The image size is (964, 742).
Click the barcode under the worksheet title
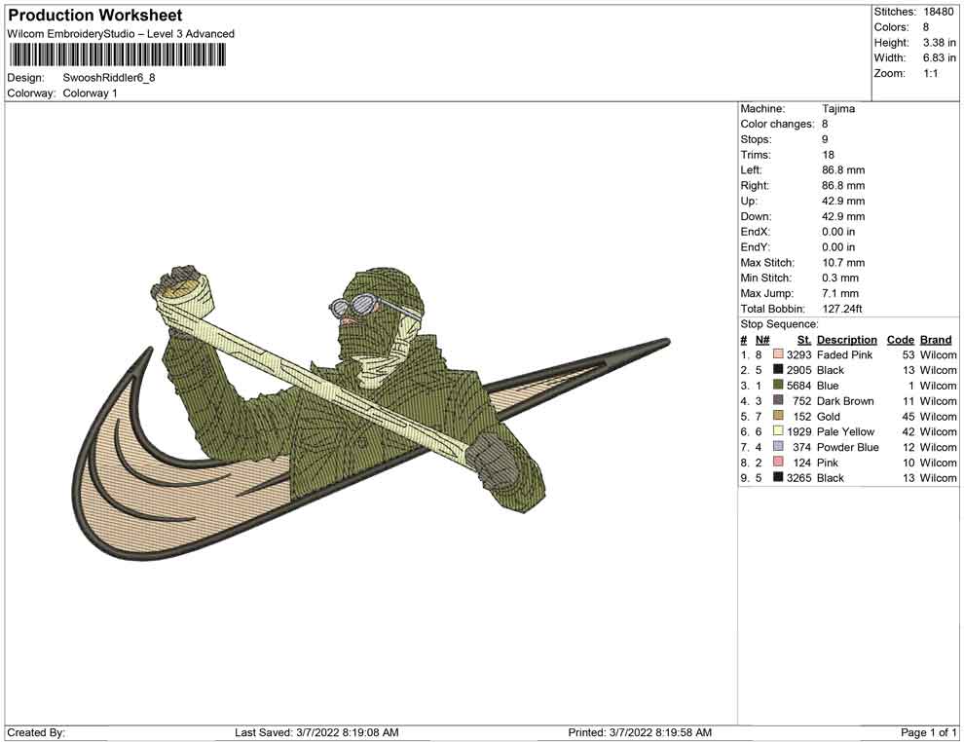[x=117, y=56]
